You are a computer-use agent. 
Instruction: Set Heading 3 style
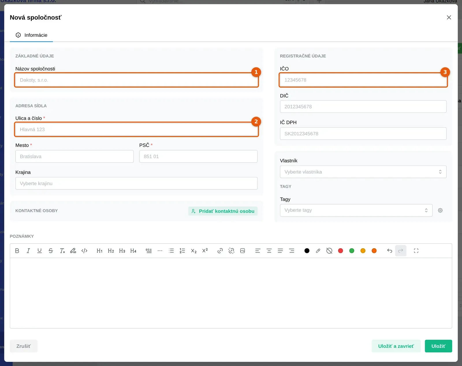(122, 251)
